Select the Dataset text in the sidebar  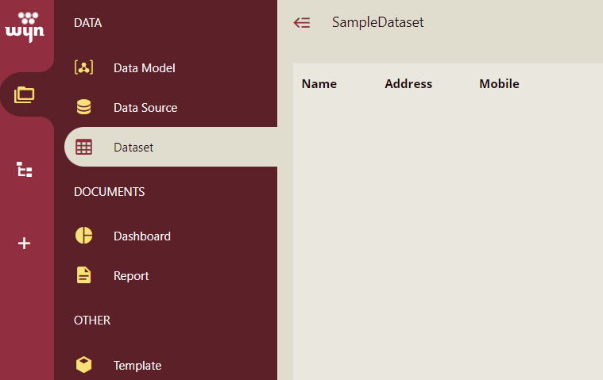tap(133, 148)
